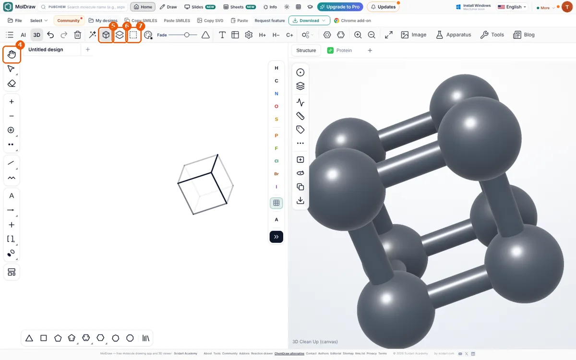
Task: Toggle the periodic table grid button
Action: (276, 203)
